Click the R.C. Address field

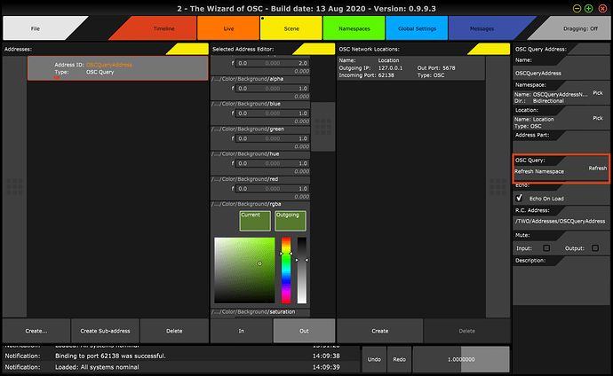pos(561,221)
